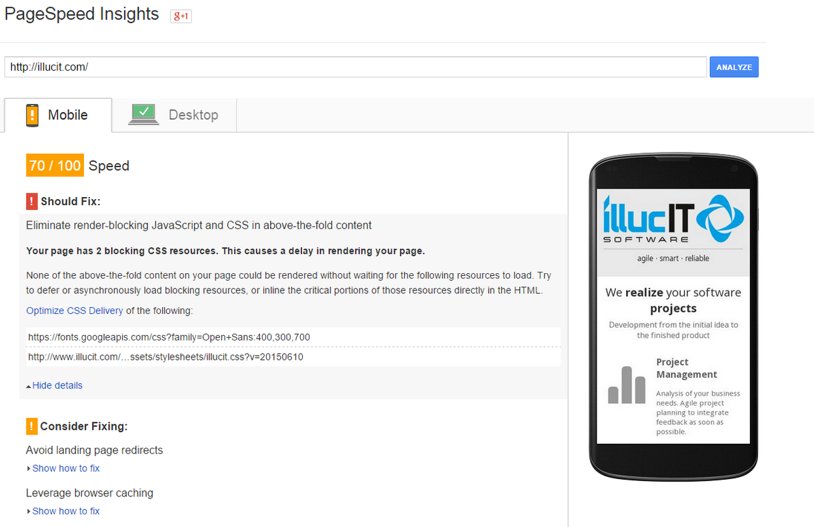This screenshot has width=814, height=527.
Task: Switch to the Desktop tab
Action: click(x=174, y=115)
